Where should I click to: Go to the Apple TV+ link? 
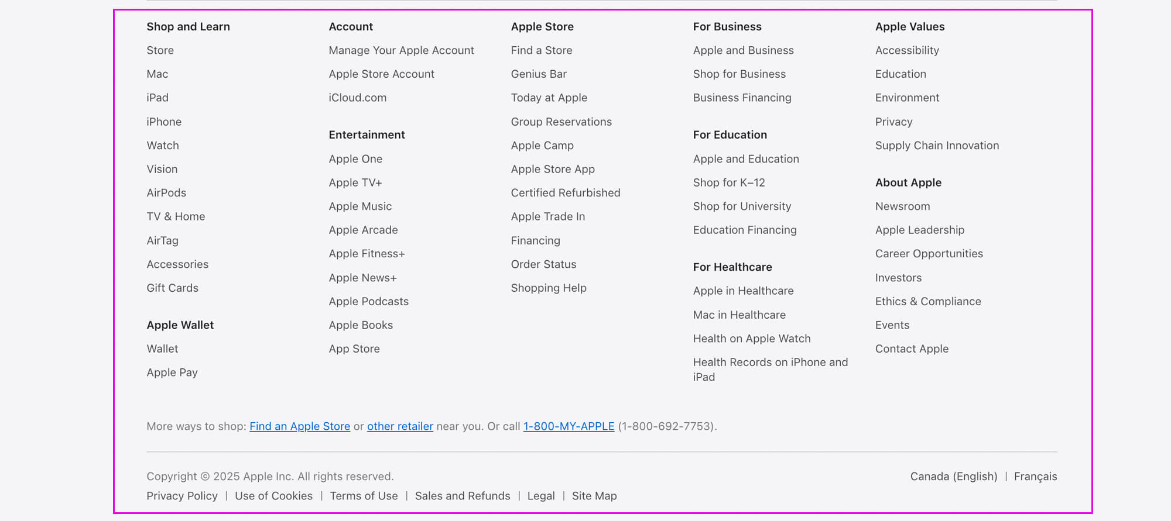355,182
